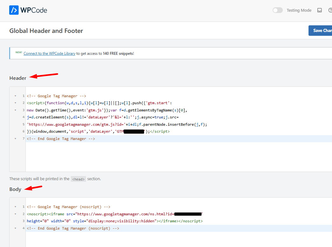The height and width of the screenshot is (247, 332).
Task: Collapse fold arrow on Body line 4
Action: coord(16,228)
